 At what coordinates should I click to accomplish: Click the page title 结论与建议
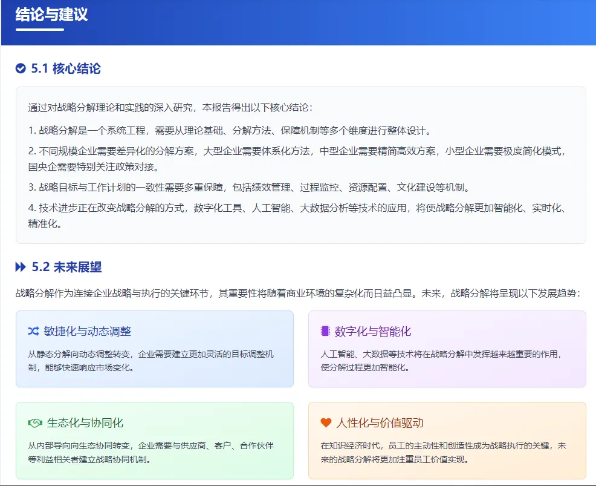(52, 15)
